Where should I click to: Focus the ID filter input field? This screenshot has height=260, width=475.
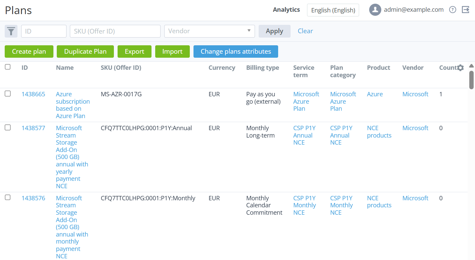coord(44,31)
